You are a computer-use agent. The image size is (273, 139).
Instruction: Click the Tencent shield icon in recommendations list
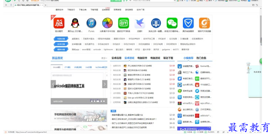click(x=180, y=116)
